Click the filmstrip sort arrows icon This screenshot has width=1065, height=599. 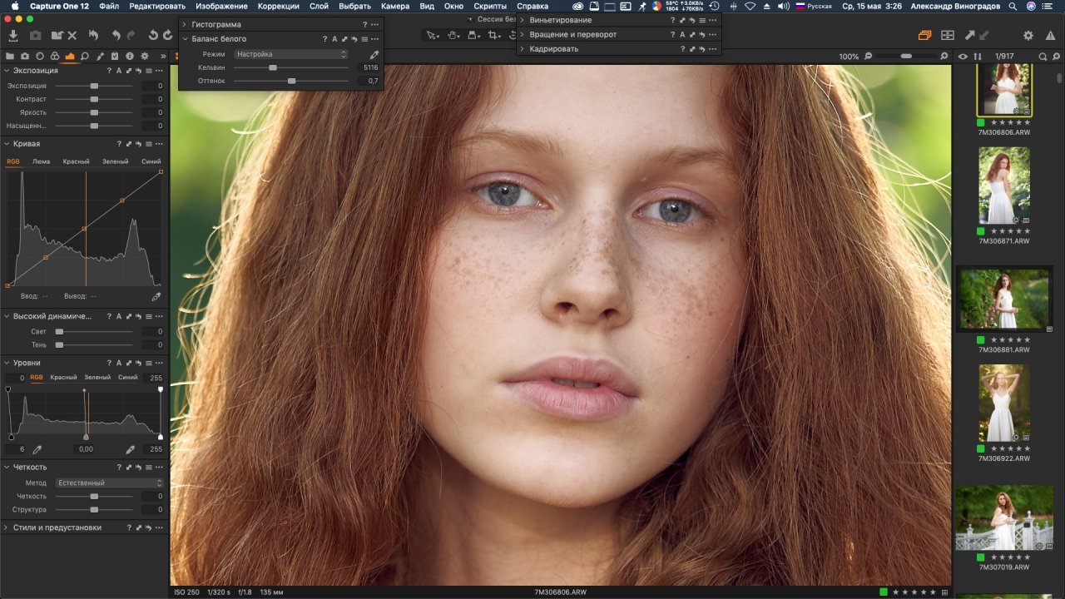tap(978, 57)
